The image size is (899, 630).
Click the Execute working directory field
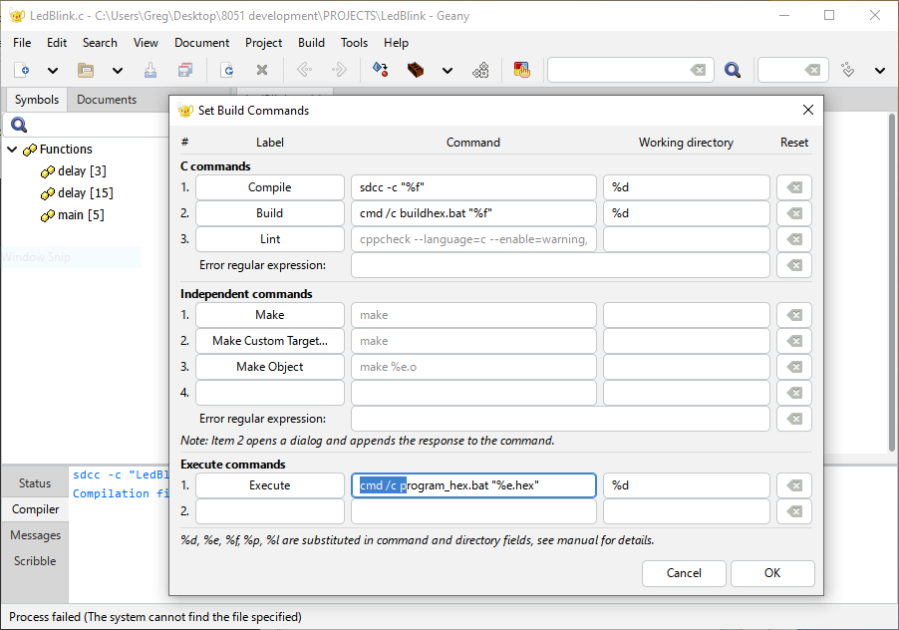[687, 485]
